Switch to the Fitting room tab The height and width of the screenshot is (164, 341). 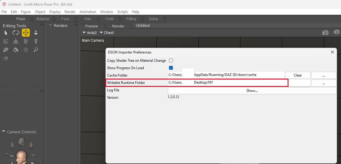coord(131,19)
